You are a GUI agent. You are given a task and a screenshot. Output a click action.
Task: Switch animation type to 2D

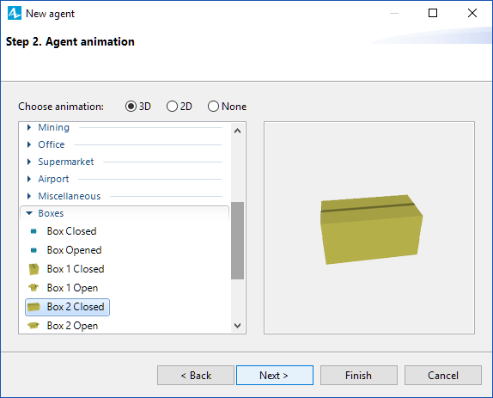[x=172, y=107]
